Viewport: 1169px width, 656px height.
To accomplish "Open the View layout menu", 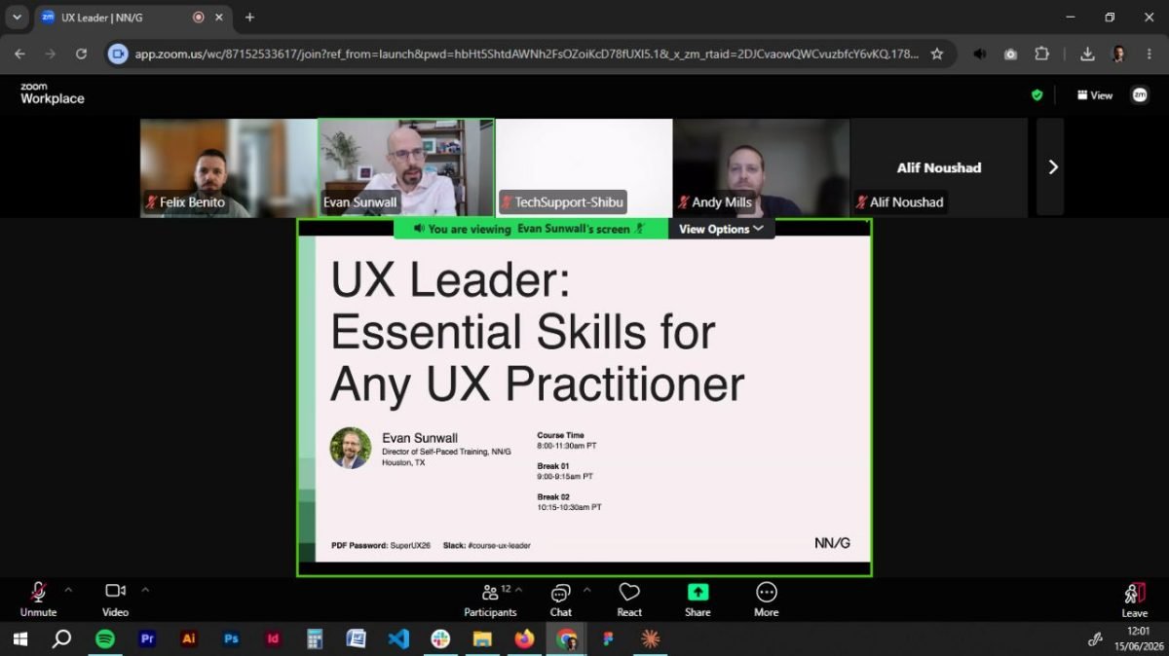I will (1095, 95).
